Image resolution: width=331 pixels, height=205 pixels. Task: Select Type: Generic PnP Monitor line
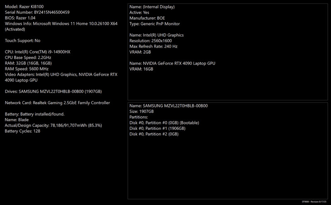pos(155,24)
